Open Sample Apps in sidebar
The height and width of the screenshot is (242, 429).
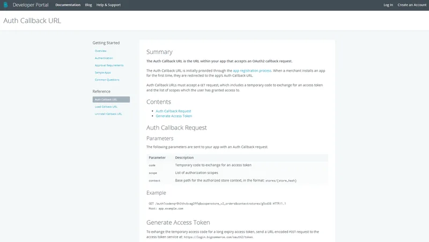(102, 73)
